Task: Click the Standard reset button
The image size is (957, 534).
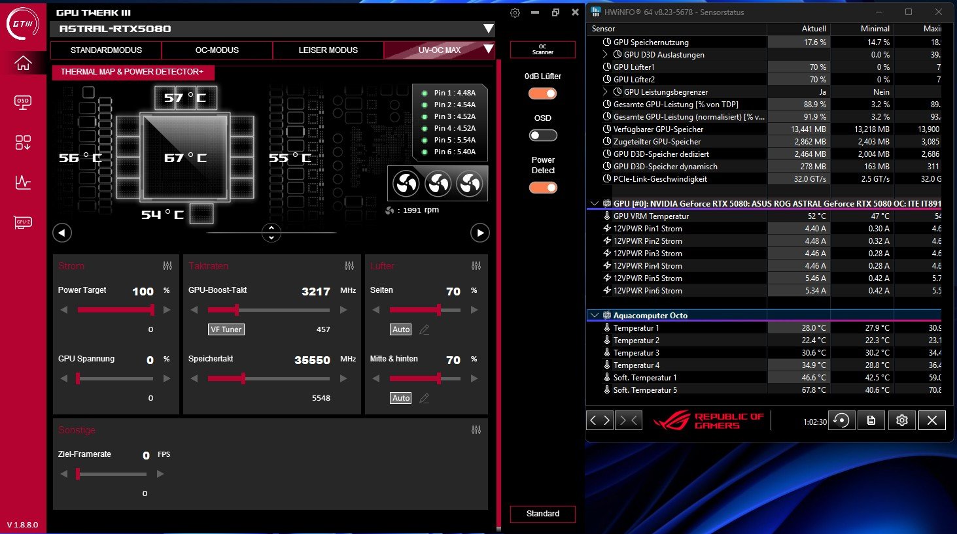Action: click(x=543, y=514)
